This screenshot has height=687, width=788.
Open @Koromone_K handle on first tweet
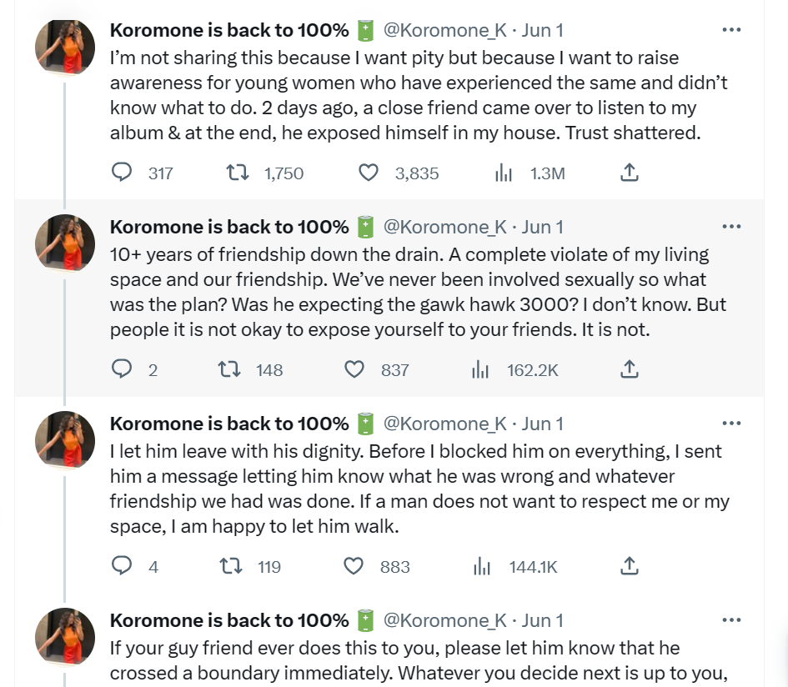tap(444, 30)
